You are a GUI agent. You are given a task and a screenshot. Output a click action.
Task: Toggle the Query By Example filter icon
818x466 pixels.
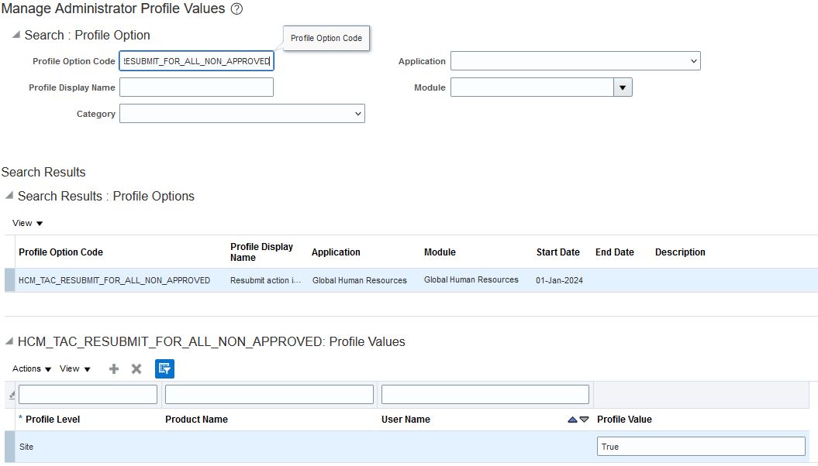[164, 369]
